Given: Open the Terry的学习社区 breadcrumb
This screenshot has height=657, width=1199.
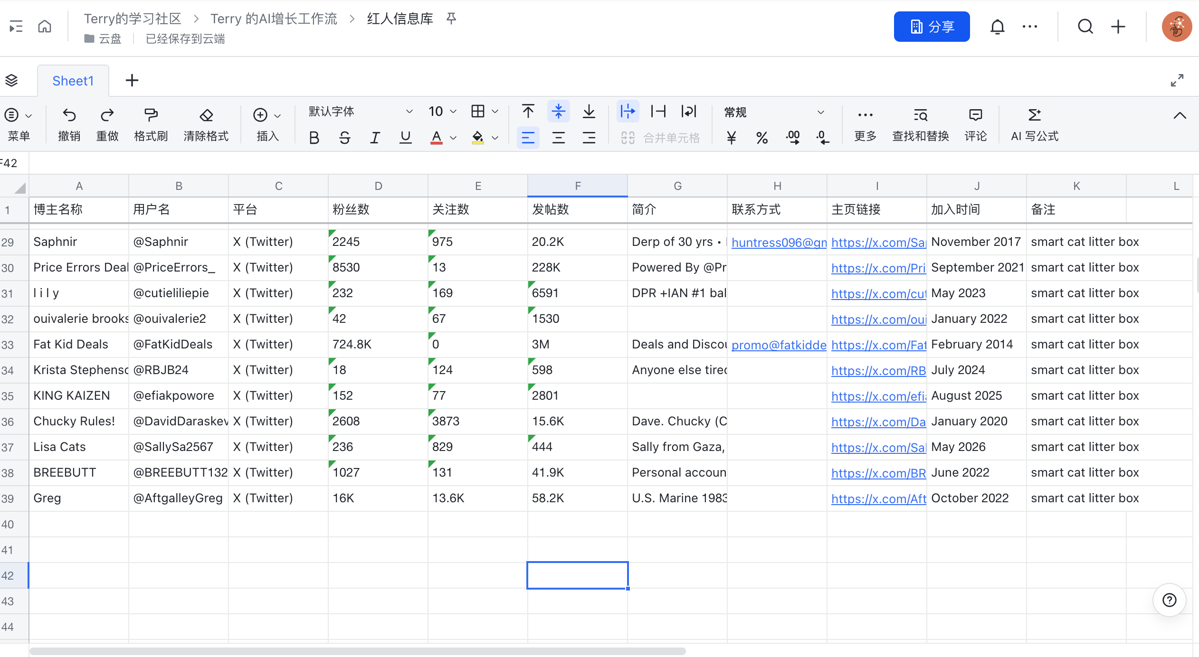Looking at the screenshot, I should tap(133, 19).
